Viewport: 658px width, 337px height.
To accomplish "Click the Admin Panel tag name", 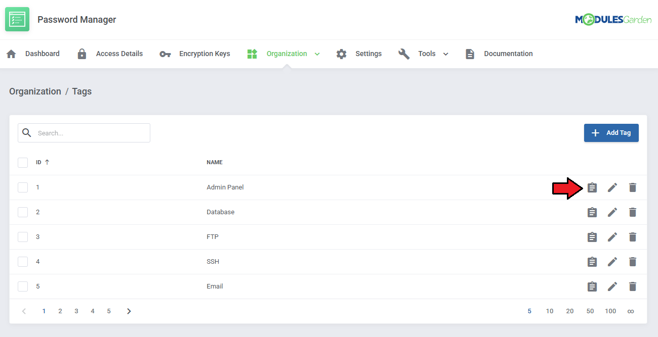I will [225, 187].
